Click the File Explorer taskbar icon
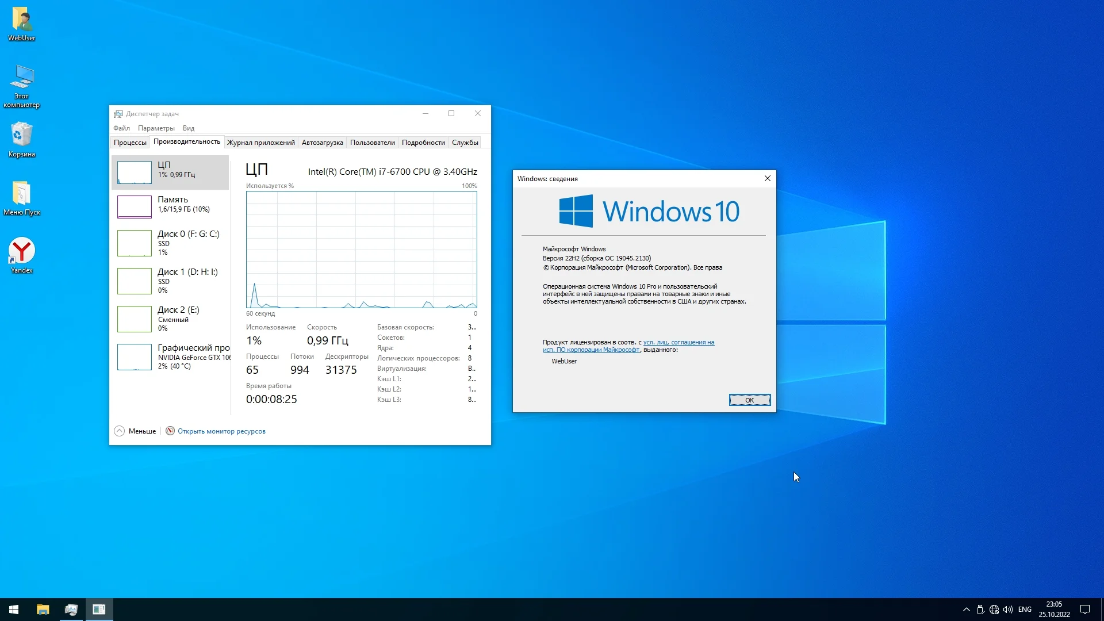The width and height of the screenshot is (1104, 621). point(43,609)
